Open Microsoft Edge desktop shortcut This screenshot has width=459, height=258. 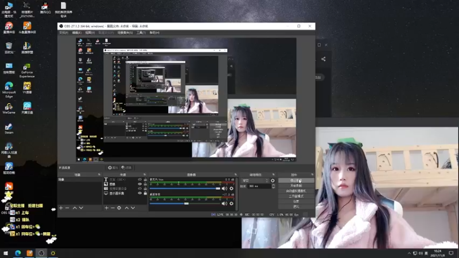[9, 90]
